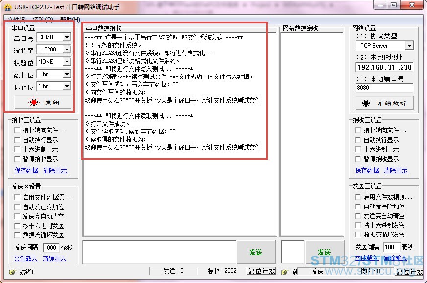Click serial 清除显示 link
Screen dimensions: 427x283
55,170
